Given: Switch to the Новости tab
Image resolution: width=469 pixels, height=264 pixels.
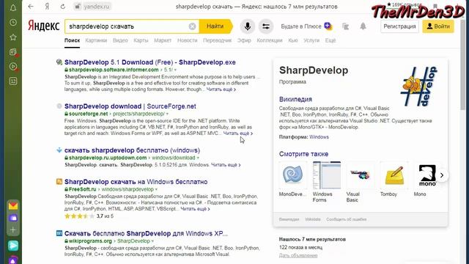Looking at the screenshot, I should point(188,40).
